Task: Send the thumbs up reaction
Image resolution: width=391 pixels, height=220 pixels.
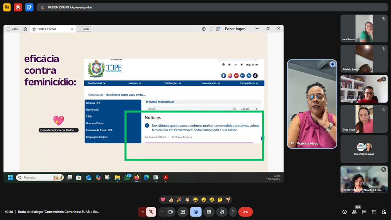Action: pos(171,200)
